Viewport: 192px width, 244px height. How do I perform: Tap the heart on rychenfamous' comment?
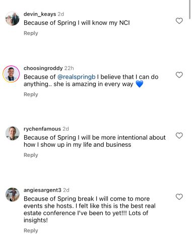pos(179,136)
